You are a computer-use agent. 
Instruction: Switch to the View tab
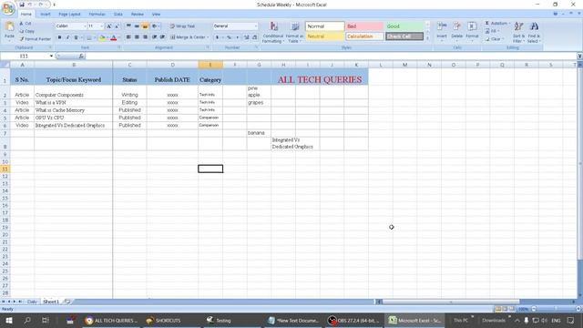click(x=156, y=15)
